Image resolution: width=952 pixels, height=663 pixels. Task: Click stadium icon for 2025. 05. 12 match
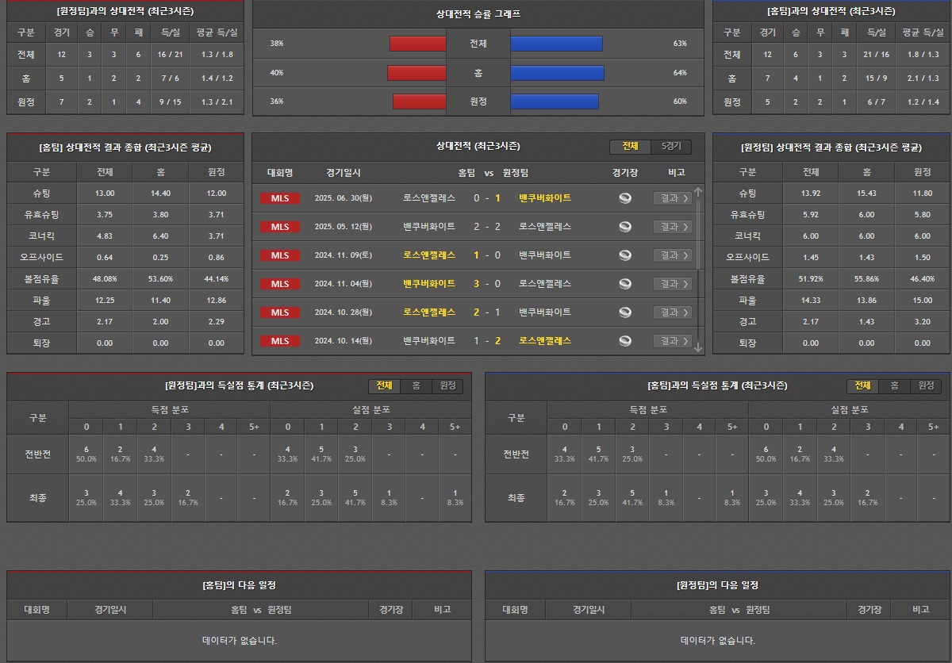625,227
